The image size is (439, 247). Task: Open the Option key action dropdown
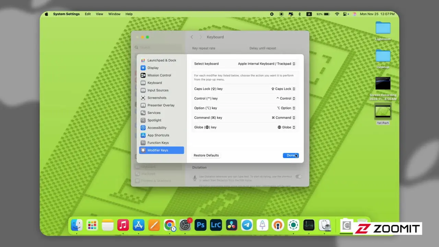click(x=286, y=108)
